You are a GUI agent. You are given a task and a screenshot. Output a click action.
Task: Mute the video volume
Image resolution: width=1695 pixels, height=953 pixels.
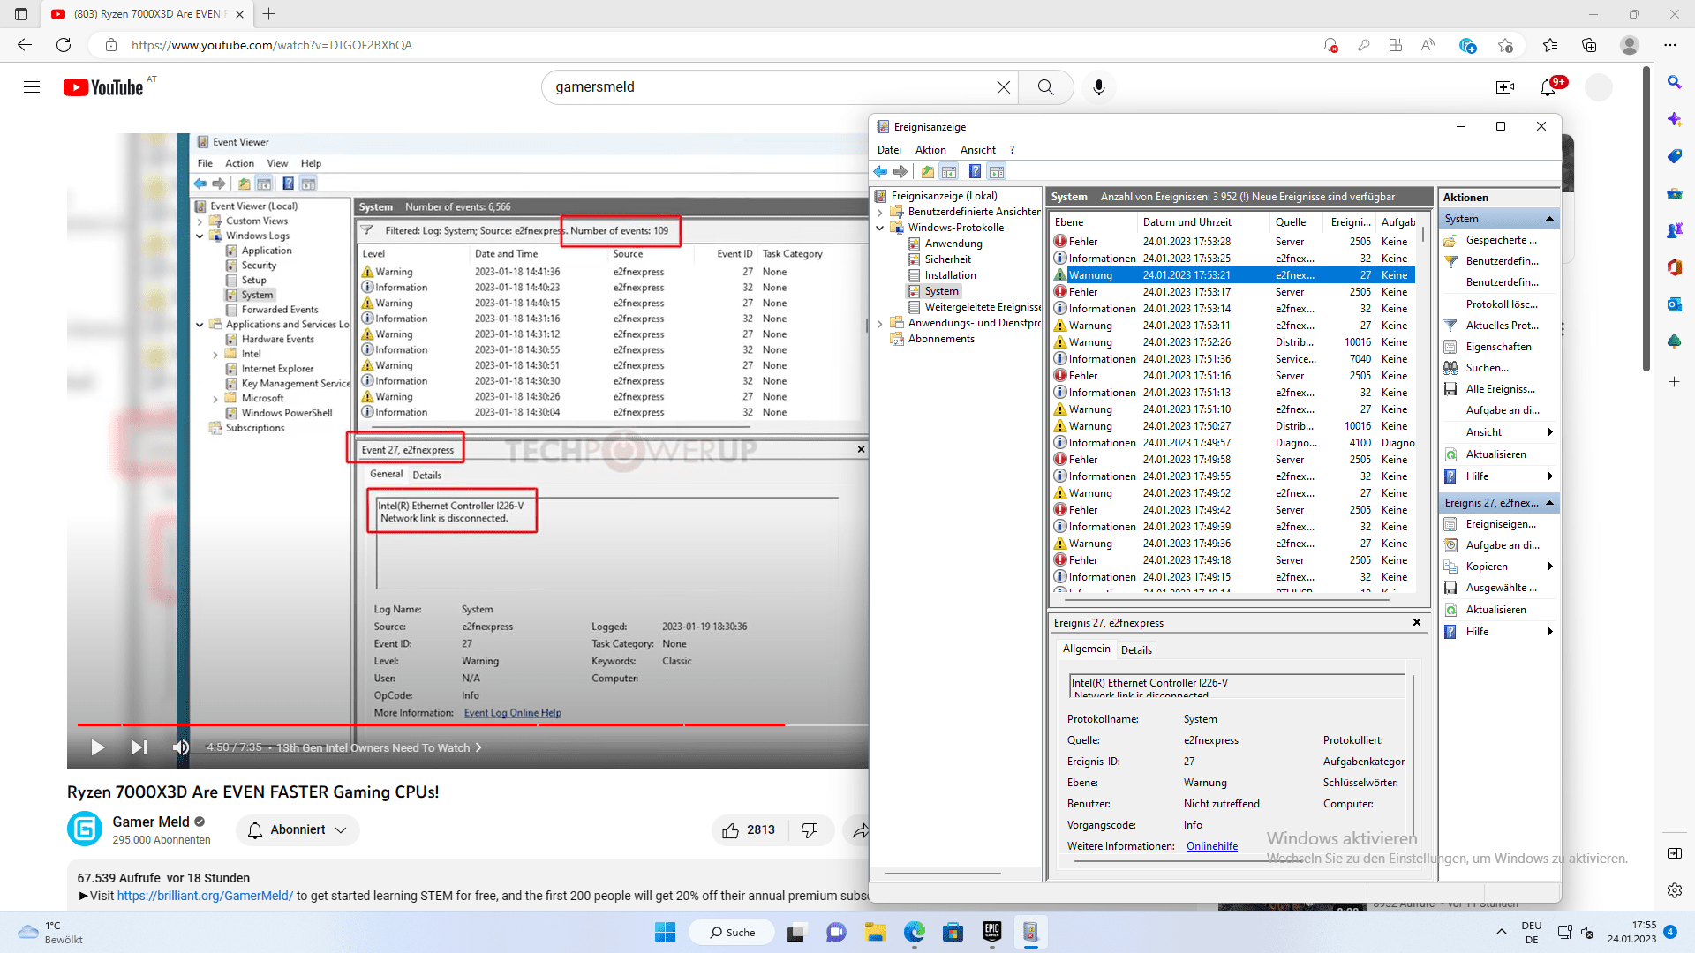[x=180, y=747]
